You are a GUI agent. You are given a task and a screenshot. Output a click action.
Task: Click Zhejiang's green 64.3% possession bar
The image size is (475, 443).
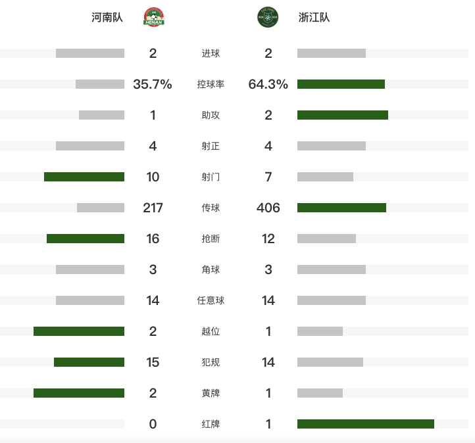coord(341,84)
